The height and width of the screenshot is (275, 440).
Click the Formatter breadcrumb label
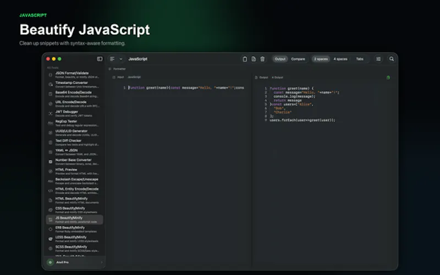pyautogui.click(x=119, y=69)
